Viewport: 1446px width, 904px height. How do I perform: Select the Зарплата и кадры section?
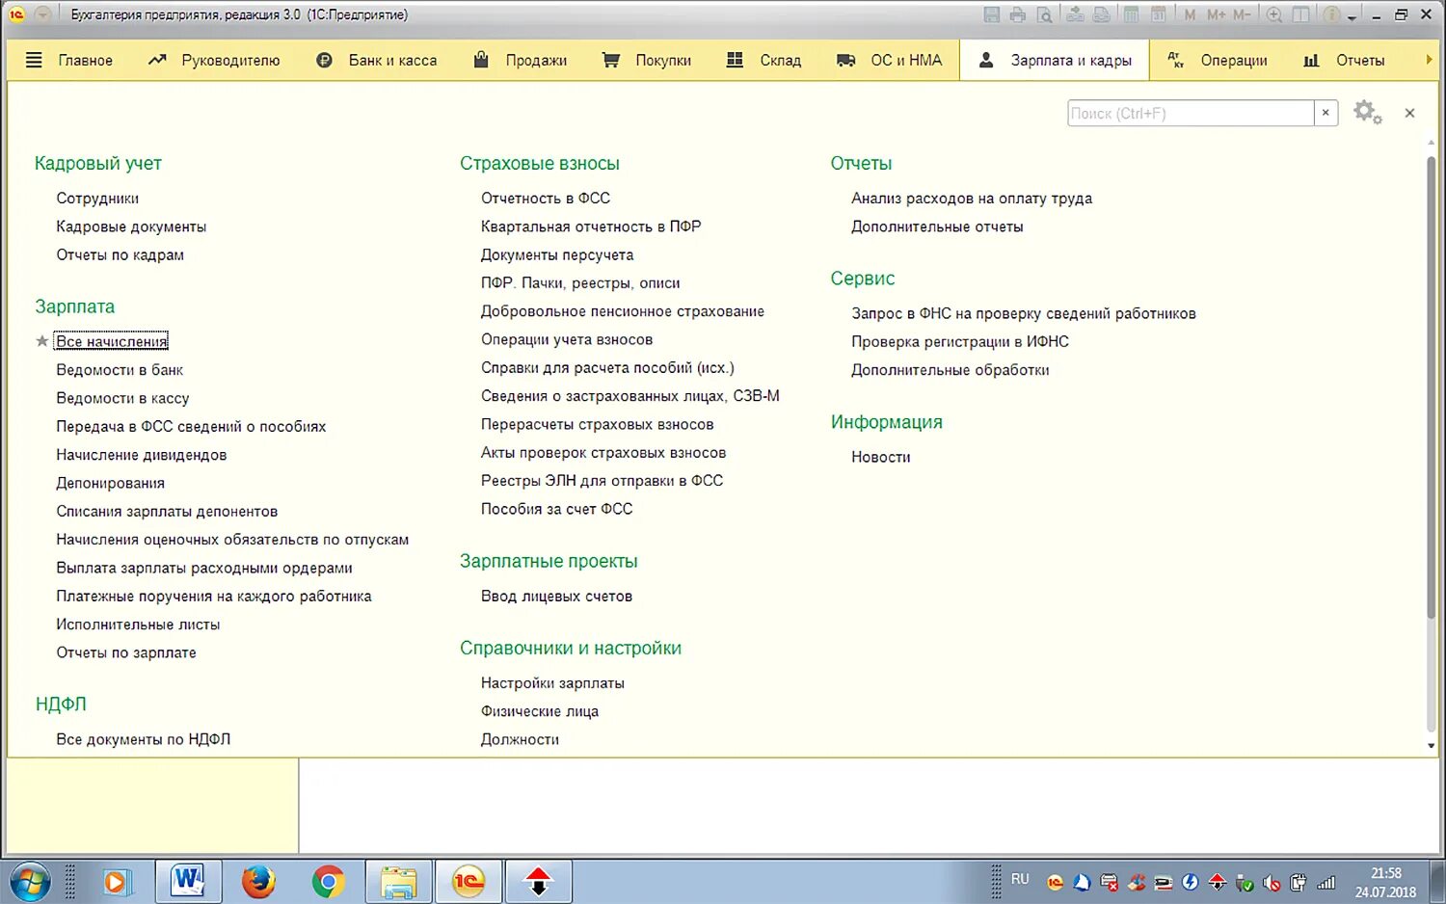click(1055, 60)
